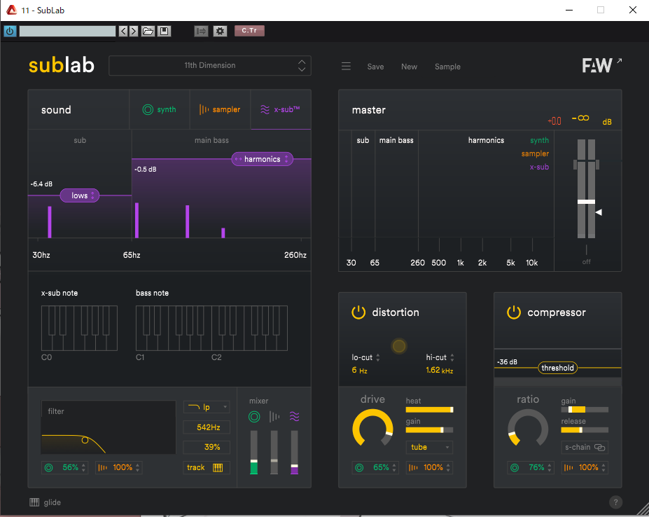This screenshot has width=649, height=517.
Task: Toggle the s-chain sidechain button
Action: coord(585,448)
